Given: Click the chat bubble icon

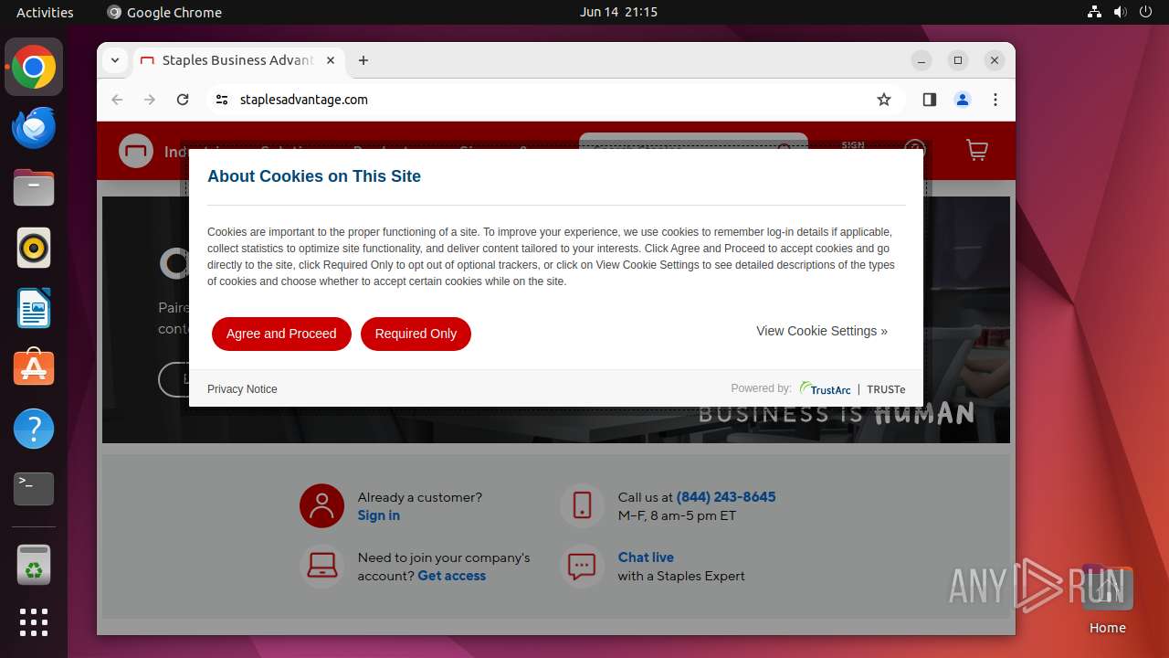Looking at the screenshot, I should click(582, 567).
